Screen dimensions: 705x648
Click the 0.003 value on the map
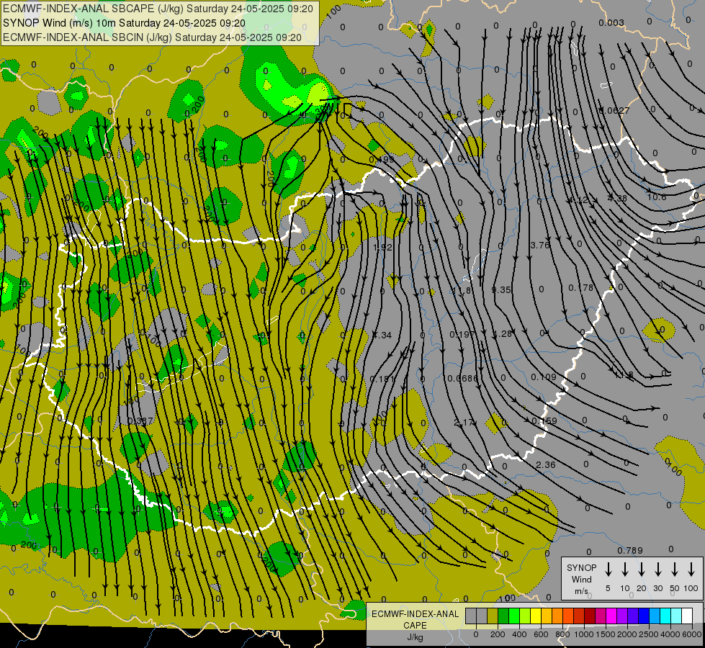[611, 23]
